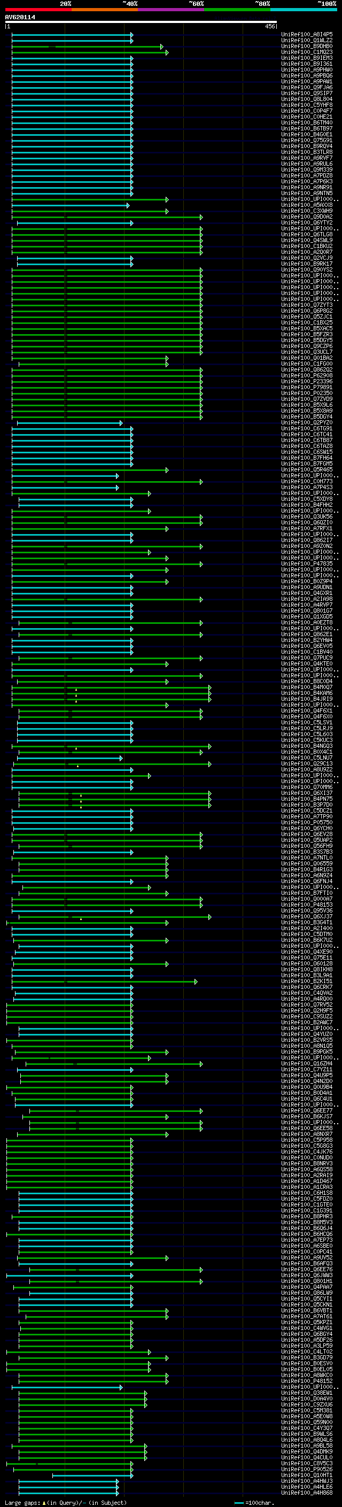
Task: Click the orange ~40% legend segment
Action: tap(105, 10)
